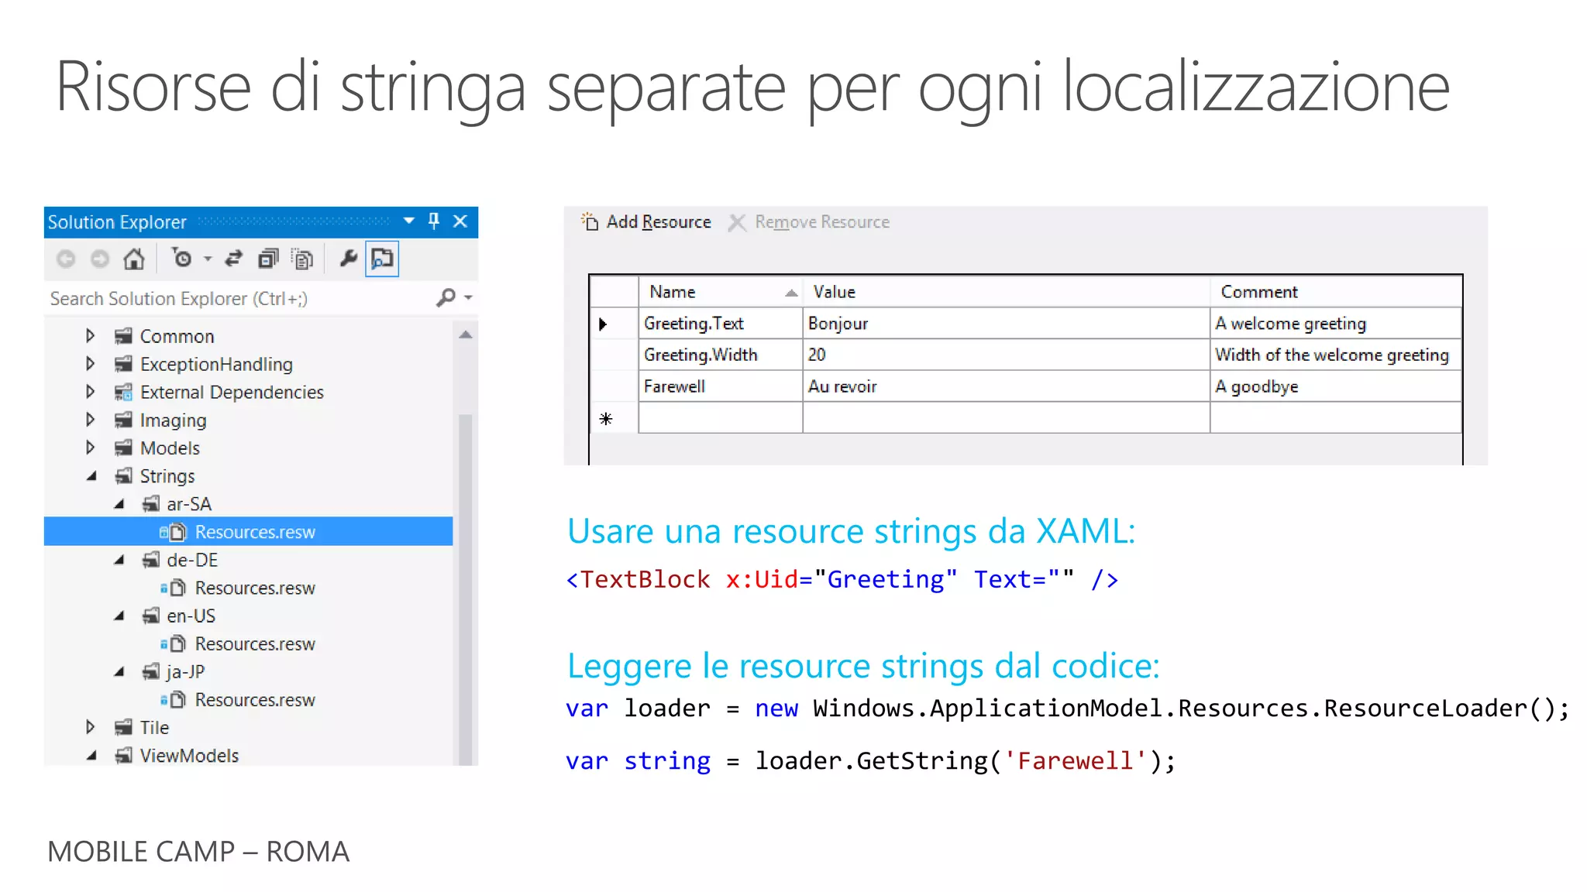Screen dimensions: 1587x892
Task: Expand the Imaging folder arrow
Action: [x=90, y=420]
